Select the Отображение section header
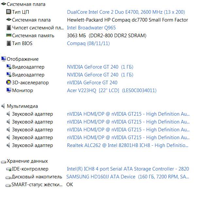The width and height of the screenshot is (202, 197). (x=23, y=59)
